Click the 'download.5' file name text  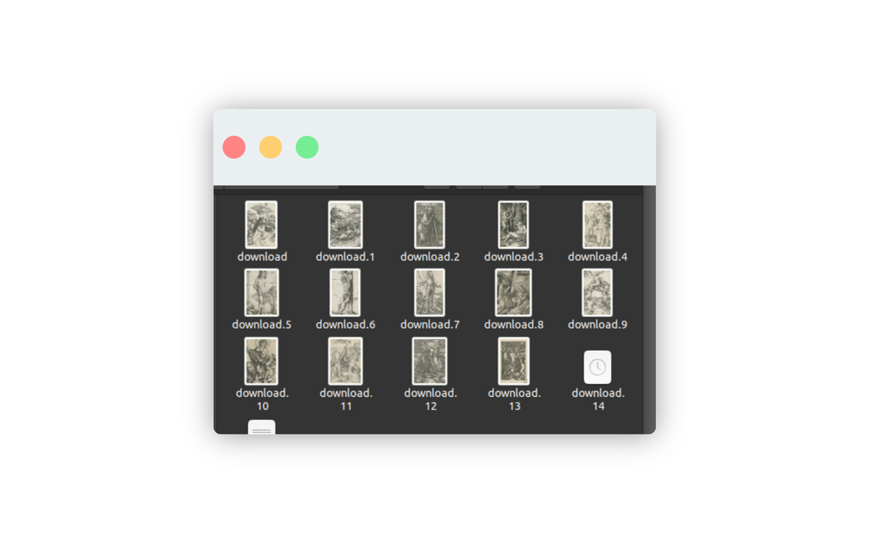tap(262, 324)
